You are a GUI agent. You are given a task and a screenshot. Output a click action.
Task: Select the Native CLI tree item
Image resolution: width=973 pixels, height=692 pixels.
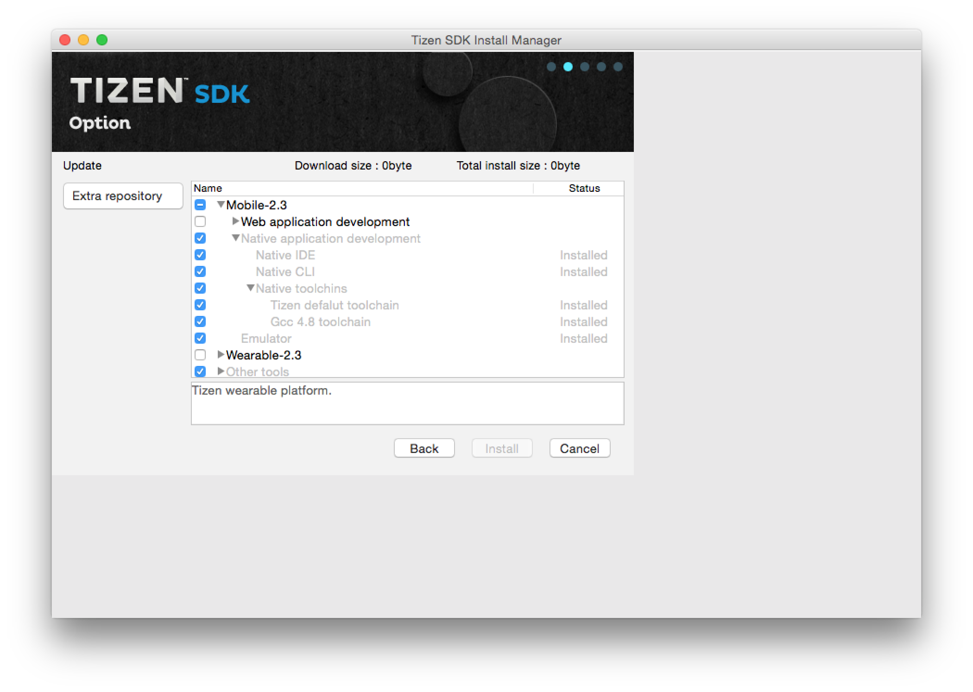pyautogui.click(x=285, y=272)
